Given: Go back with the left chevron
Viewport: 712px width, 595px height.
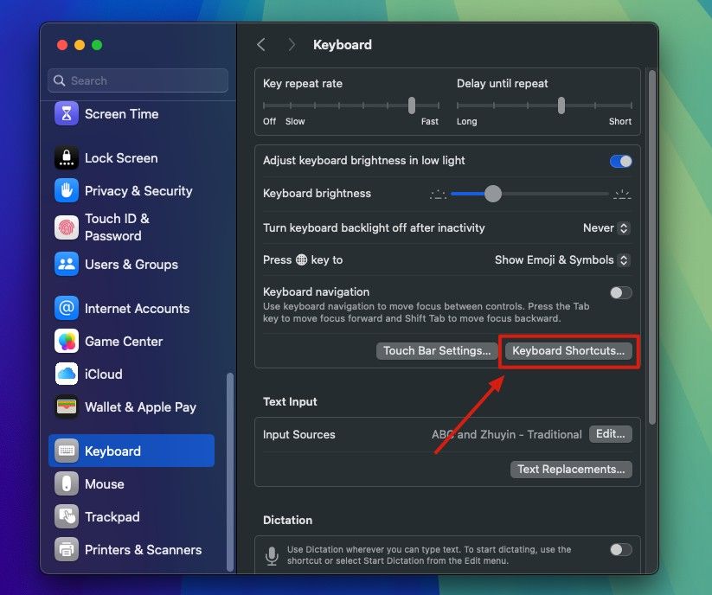Looking at the screenshot, I should (260, 44).
